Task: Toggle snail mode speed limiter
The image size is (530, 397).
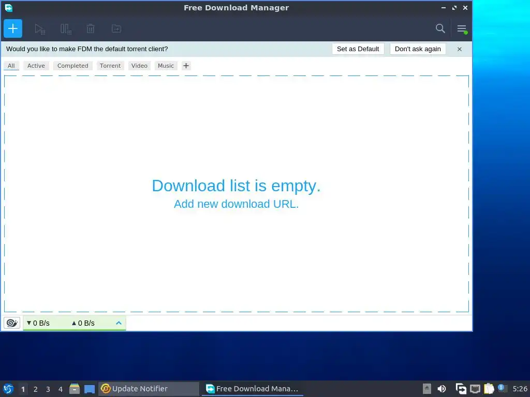Action: 12,323
